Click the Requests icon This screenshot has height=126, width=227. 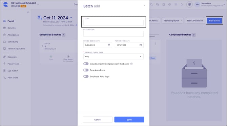[4, 57]
